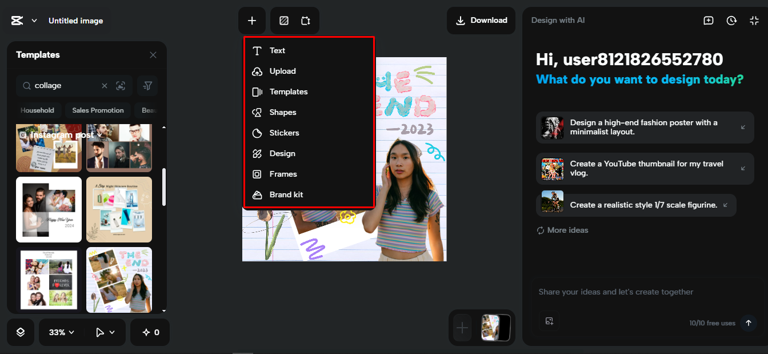Start a new chat via the add-chat icon

pos(709,20)
